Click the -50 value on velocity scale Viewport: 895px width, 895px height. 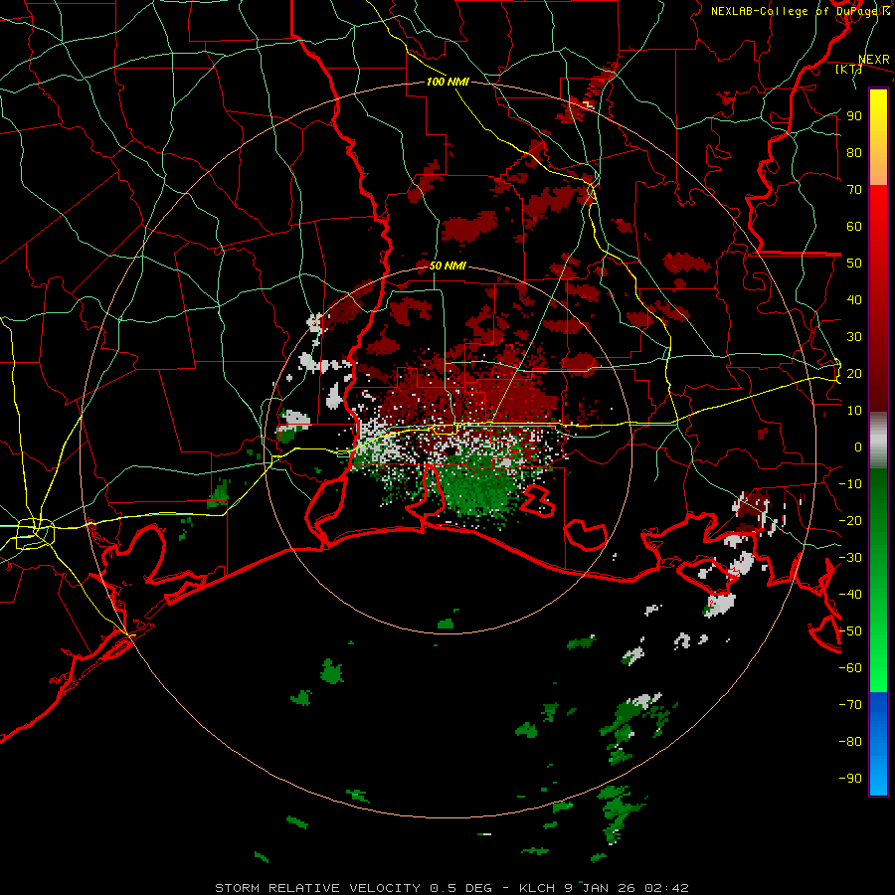tap(850, 631)
